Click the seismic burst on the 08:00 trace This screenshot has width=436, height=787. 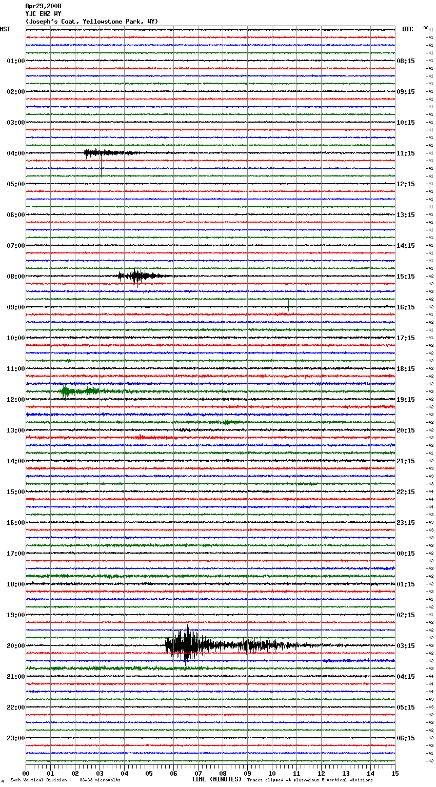tap(143, 276)
